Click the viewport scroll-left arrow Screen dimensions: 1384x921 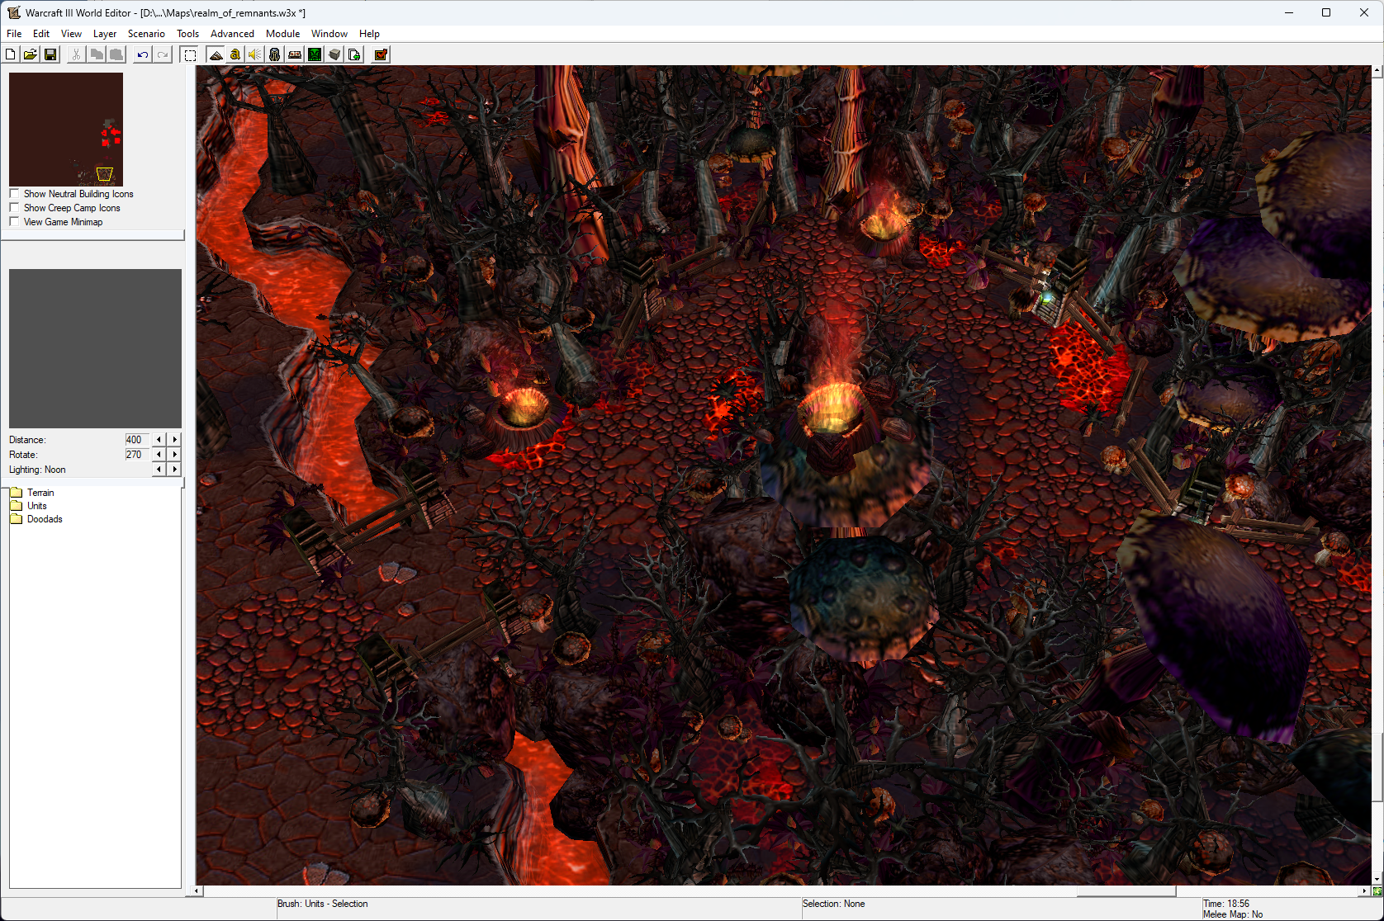[x=197, y=891]
